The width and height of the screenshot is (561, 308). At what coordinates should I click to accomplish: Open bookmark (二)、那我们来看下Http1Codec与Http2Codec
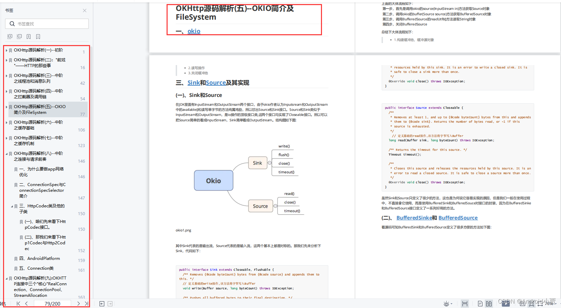pyautogui.click(x=45, y=243)
